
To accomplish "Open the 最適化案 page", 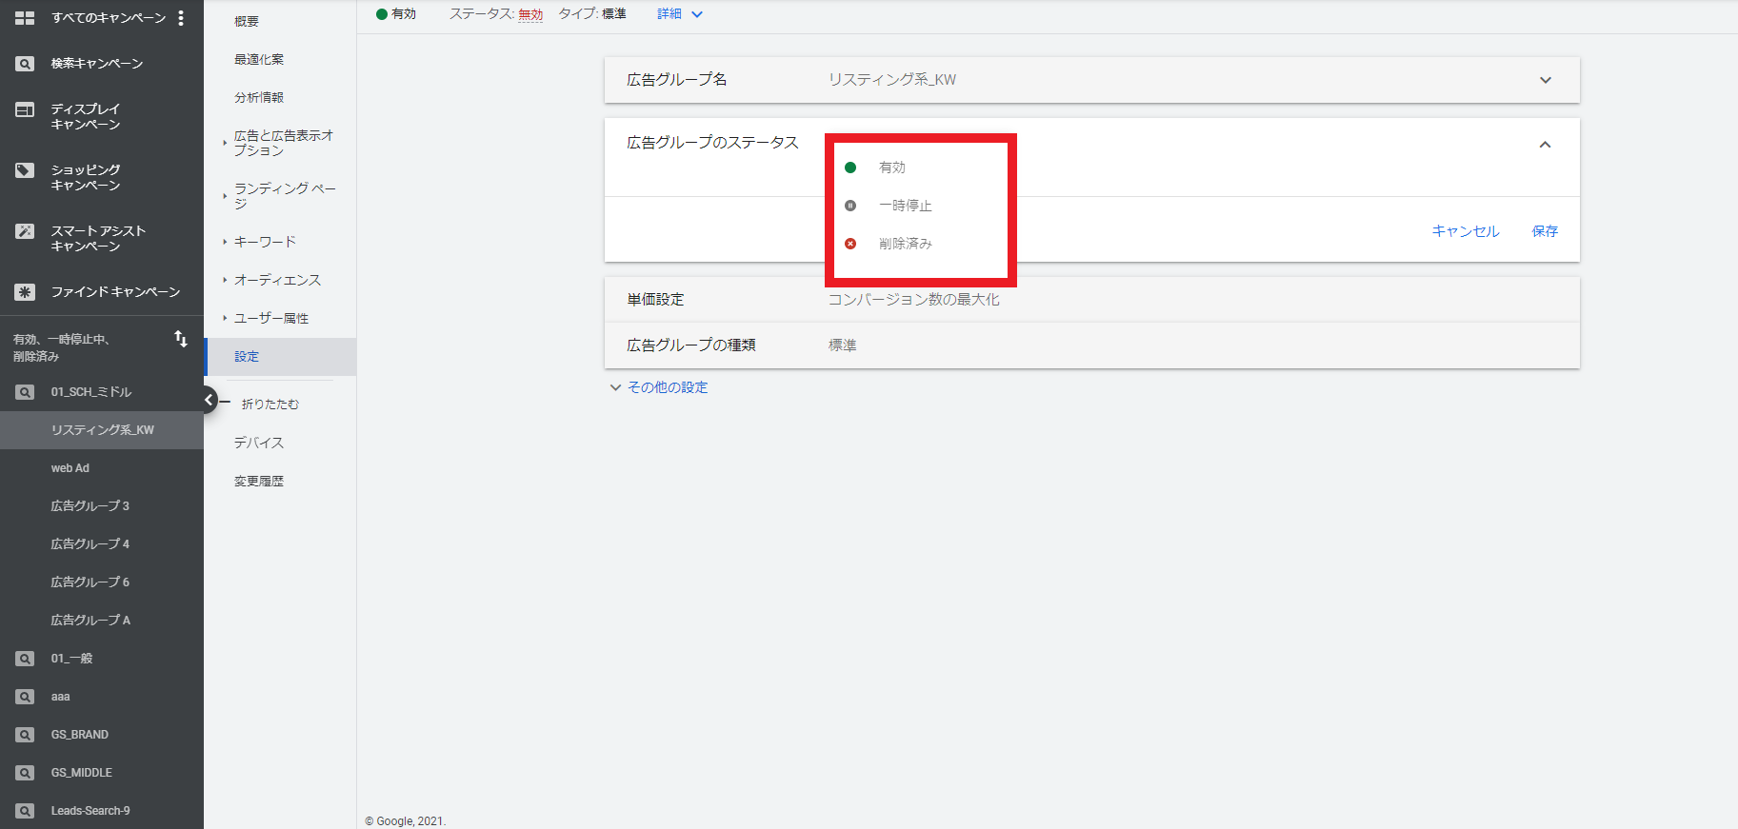I will (x=259, y=59).
